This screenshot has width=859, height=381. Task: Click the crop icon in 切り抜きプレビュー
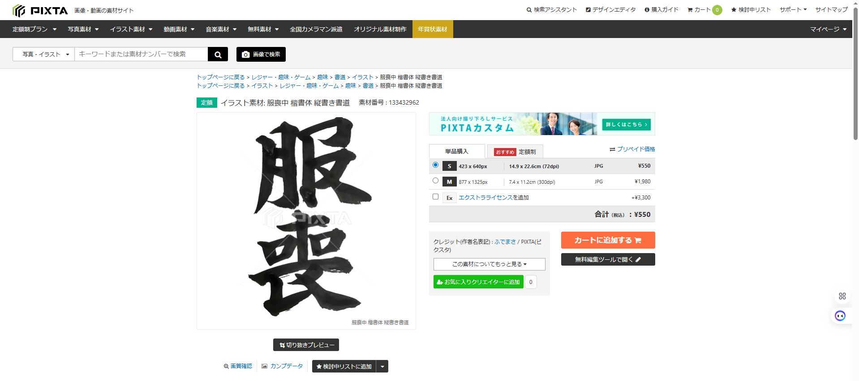point(282,345)
